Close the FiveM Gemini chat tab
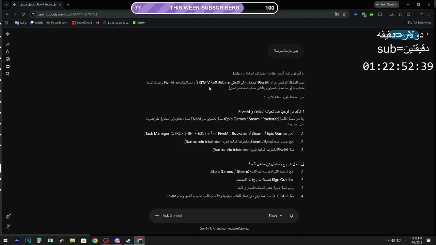 60,4
